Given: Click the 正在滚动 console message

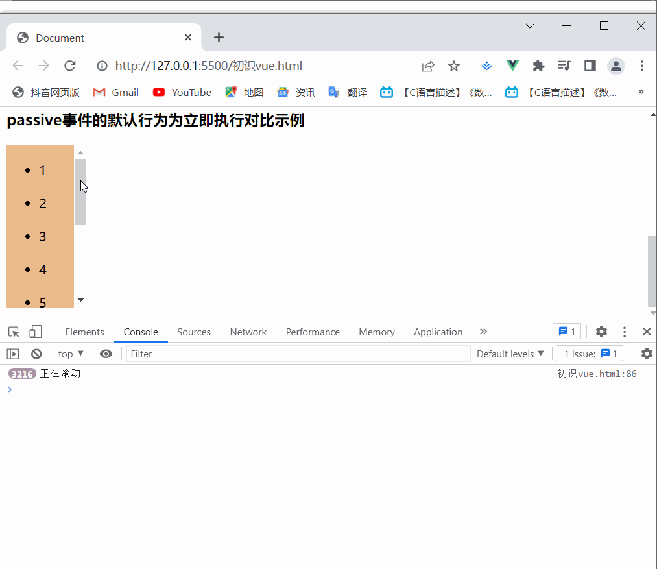Looking at the screenshot, I should 60,373.
